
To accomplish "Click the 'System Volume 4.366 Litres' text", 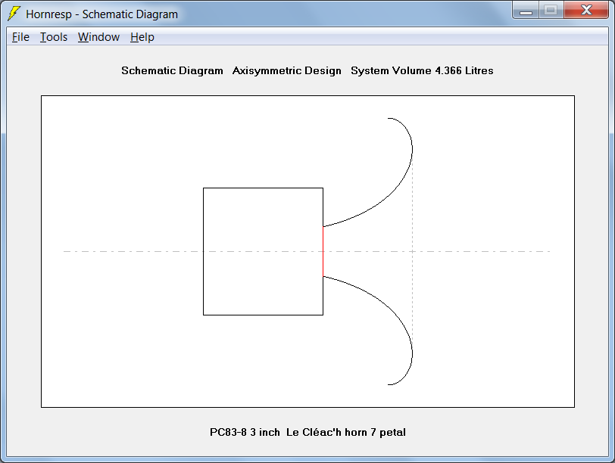I will [x=422, y=70].
